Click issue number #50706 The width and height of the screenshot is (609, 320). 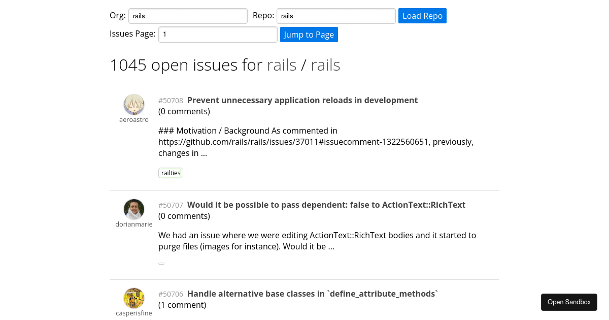[171, 294]
